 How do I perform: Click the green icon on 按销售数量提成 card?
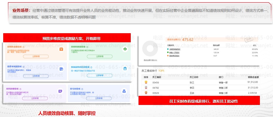pos(125,49)
